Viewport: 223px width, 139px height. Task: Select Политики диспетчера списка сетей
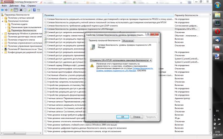(25, 37)
